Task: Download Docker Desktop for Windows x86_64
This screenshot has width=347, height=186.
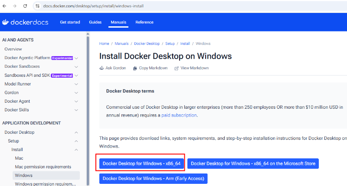Action: 142,164
